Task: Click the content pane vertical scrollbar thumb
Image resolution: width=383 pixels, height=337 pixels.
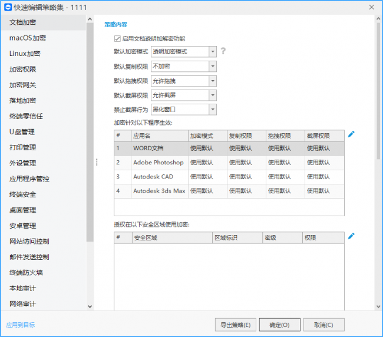Action: pyautogui.click(x=378, y=91)
